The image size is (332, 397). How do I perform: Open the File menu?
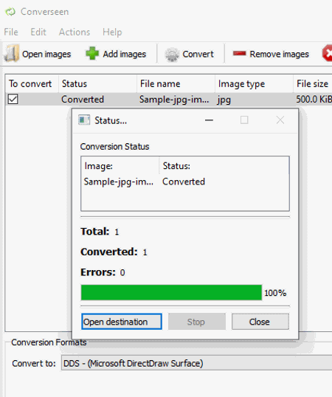pyautogui.click(x=11, y=32)
